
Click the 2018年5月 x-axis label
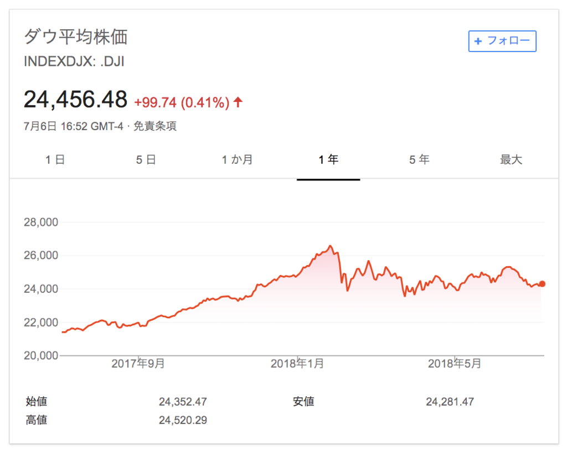455,363
